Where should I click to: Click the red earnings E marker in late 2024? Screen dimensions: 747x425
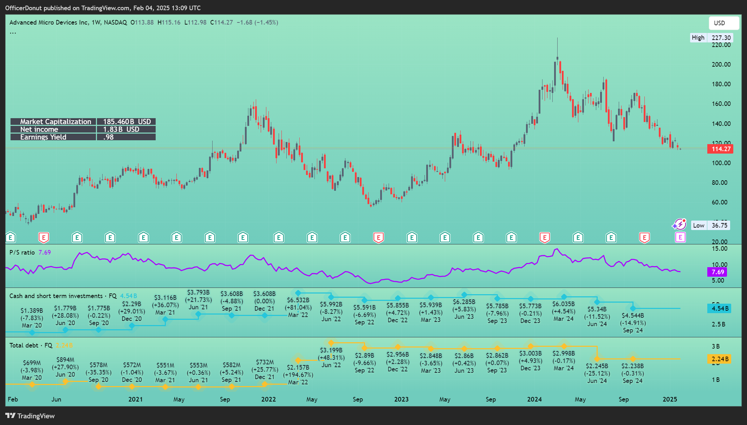(644, 238)
